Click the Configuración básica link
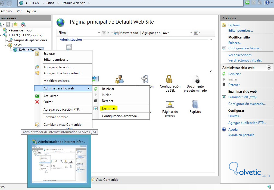The image size is (274, 190). [x=245, y=48]
